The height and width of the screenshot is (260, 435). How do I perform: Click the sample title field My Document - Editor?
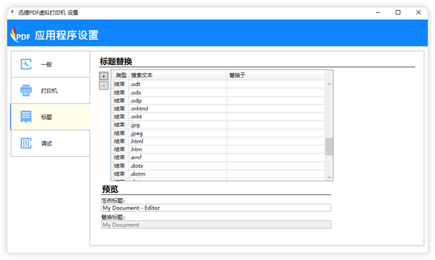tap(216, 208)
